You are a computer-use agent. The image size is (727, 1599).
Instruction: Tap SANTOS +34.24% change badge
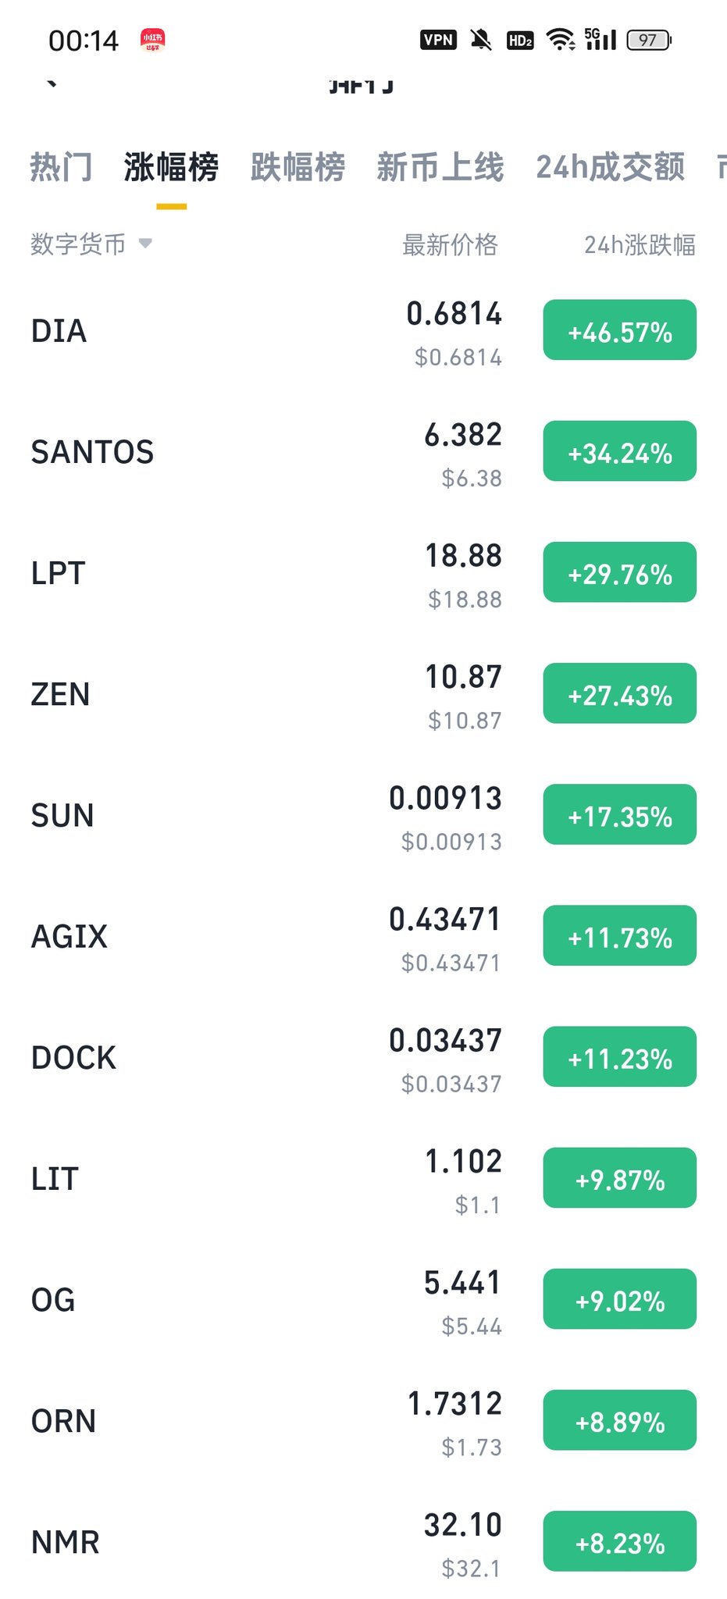coord(619,451)
